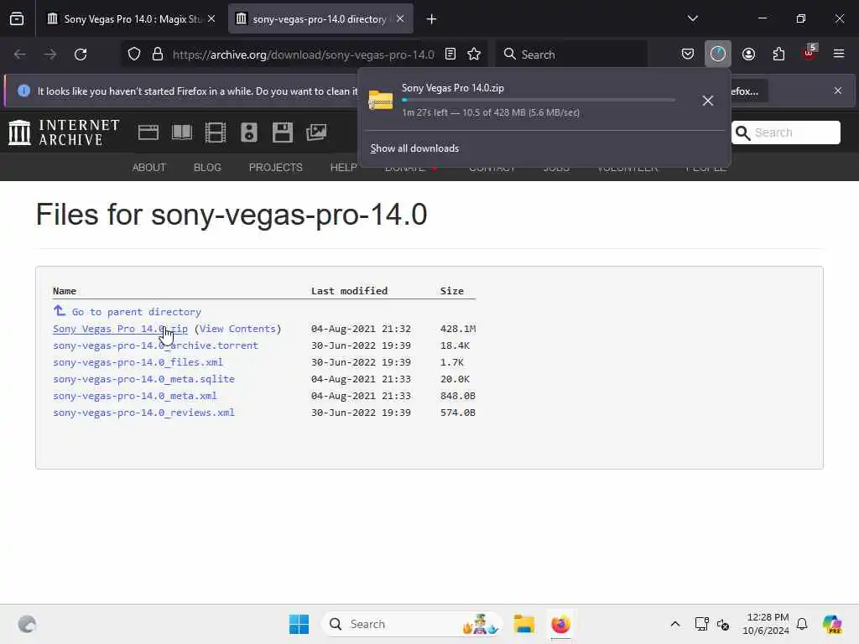Open the Internet Archive home logo
The width and height of the screenshot is (859, 644).
tap(64, 132)
